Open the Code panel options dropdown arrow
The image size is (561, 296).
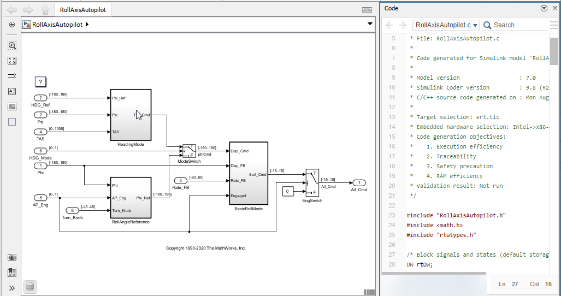click(x=544, y=8)
